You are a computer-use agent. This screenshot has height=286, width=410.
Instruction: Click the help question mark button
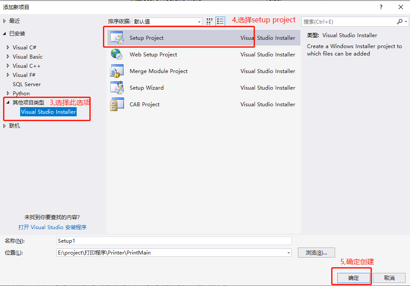[381, 7]
